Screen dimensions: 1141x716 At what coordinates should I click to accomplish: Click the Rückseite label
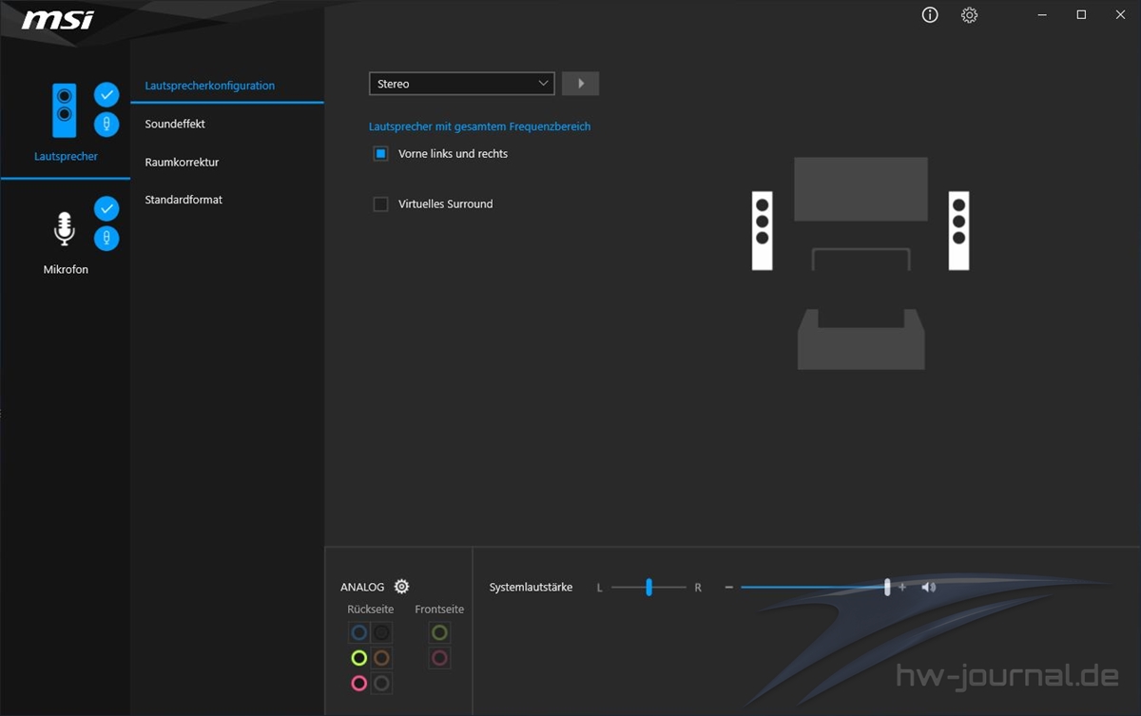tap(371, 610)
